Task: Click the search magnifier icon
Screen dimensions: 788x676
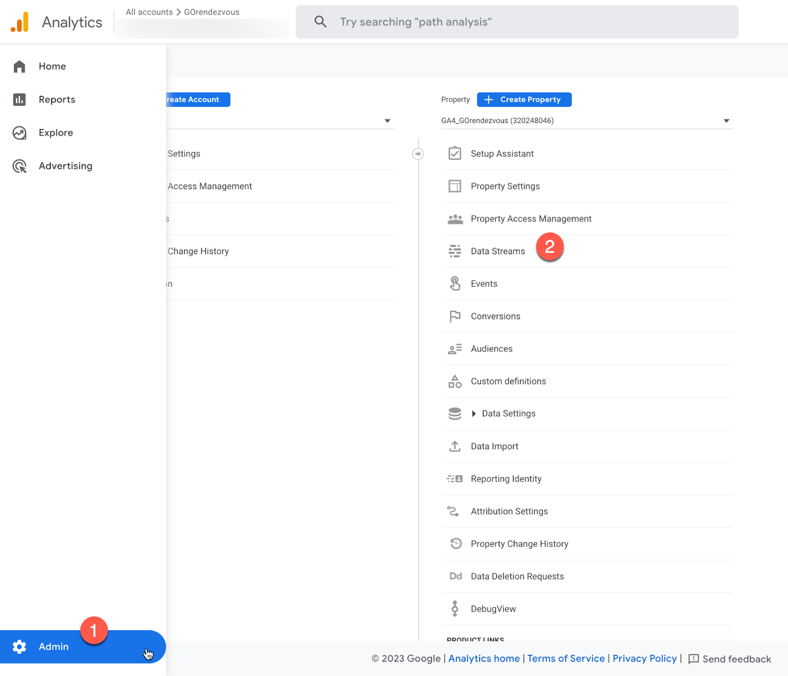Action: (x=321, y=22)
